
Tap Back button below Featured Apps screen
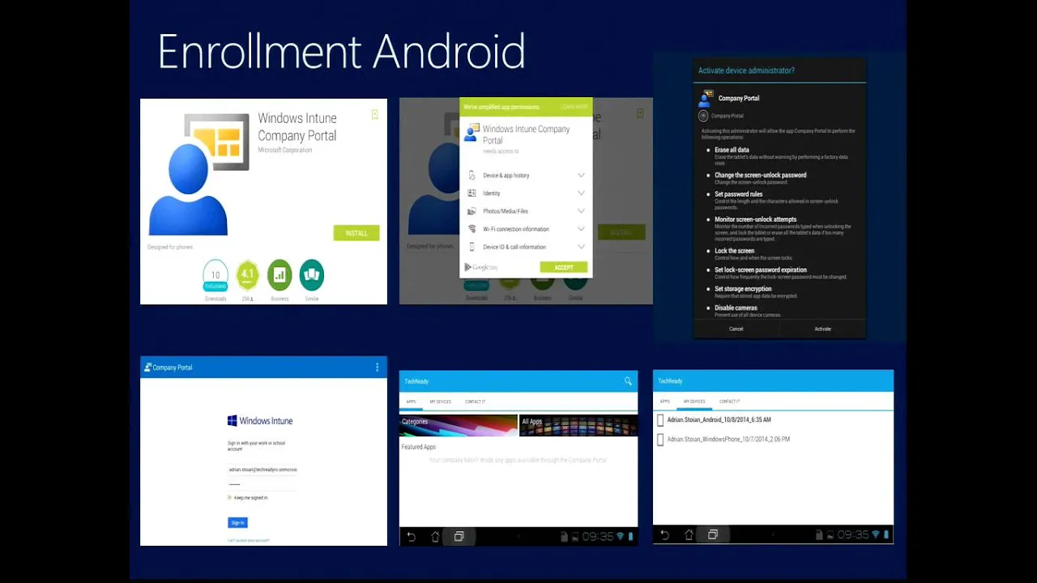411,536
